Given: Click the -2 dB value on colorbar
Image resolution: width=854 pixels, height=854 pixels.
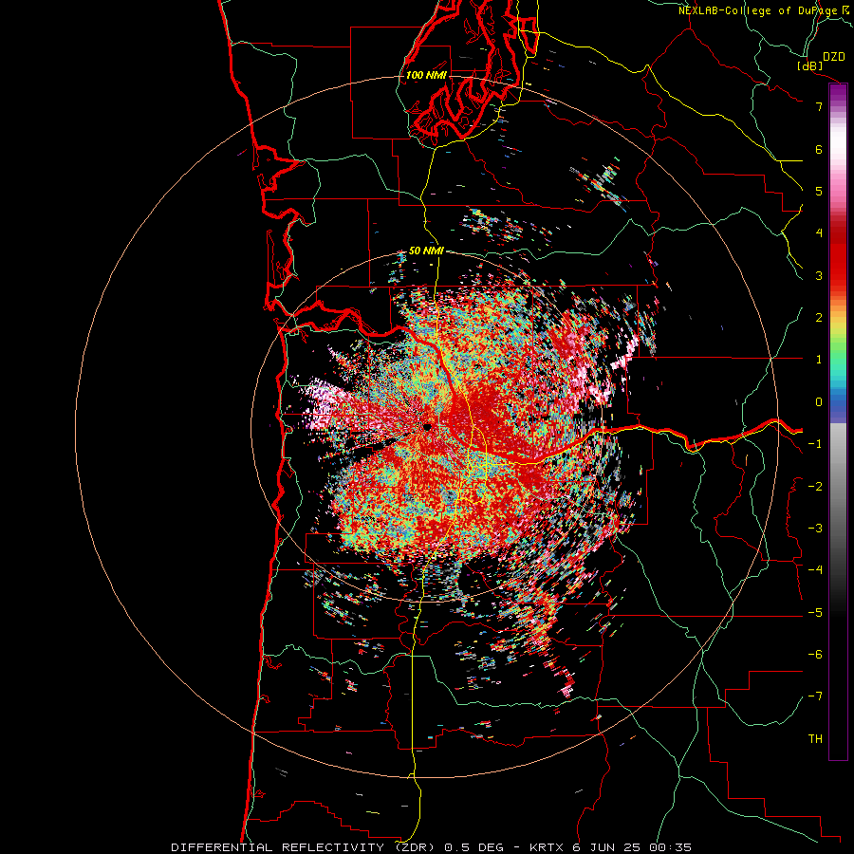Looking at the screenshot, I should point(815,487).
